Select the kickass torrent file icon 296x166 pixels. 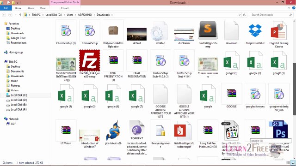(137, 130)
